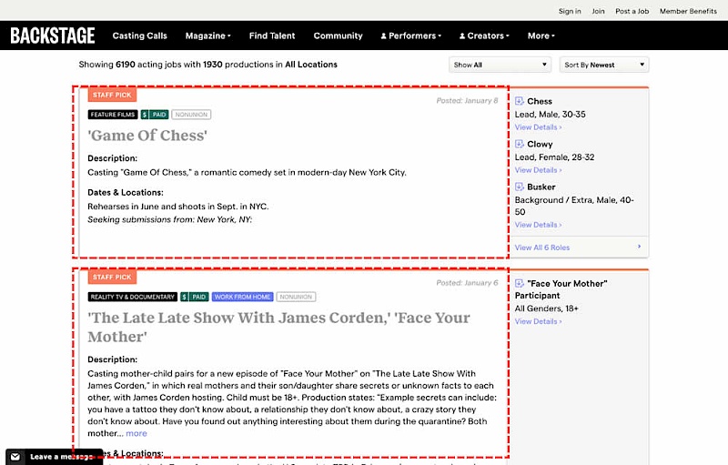728x465 pixels.
Task: Open the Find Talent page
Action: pos(272,36)
